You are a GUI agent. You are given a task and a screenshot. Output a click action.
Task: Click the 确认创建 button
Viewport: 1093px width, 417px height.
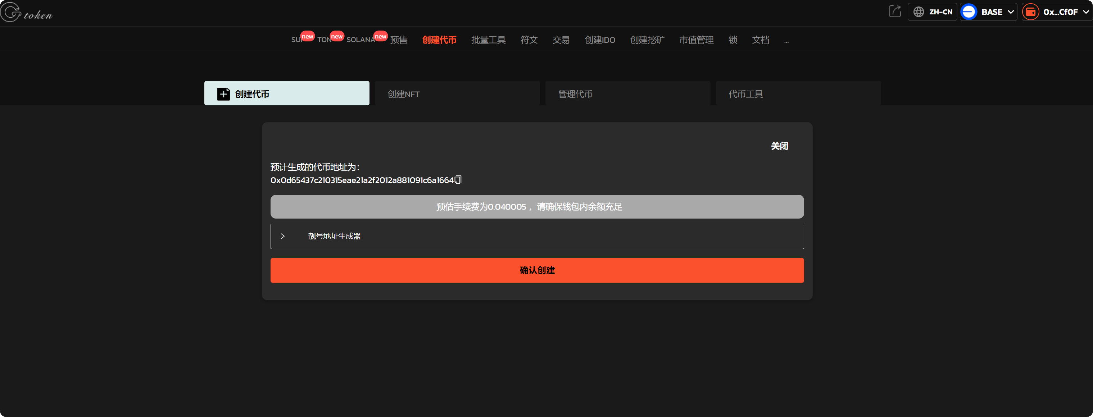[x=537, y=270]
